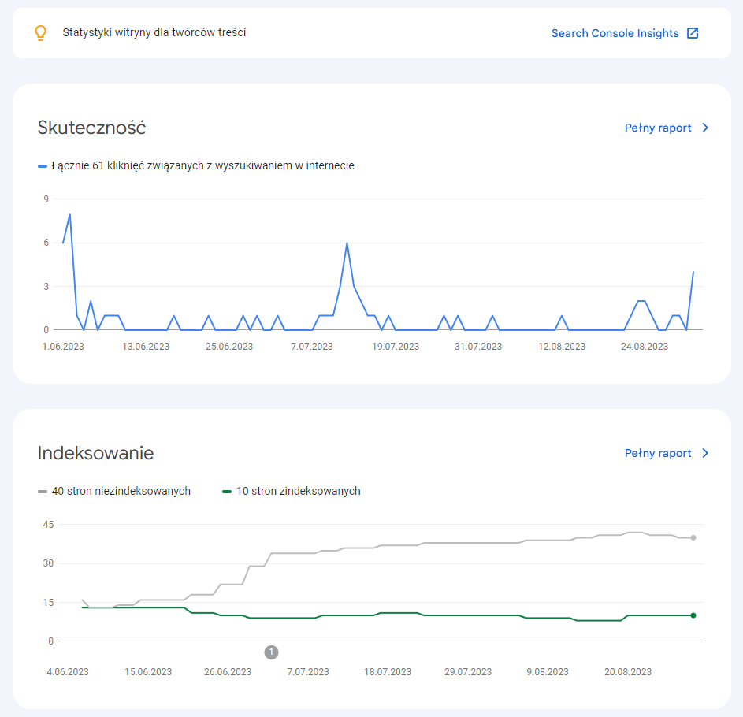Click the 9.08.2023 axis date label

click(548, 672)
